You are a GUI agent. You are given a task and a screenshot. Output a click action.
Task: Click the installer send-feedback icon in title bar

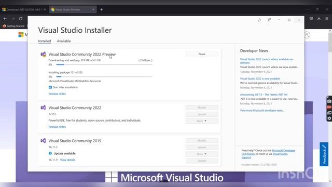pyautogui.click(x=269, y=20)
